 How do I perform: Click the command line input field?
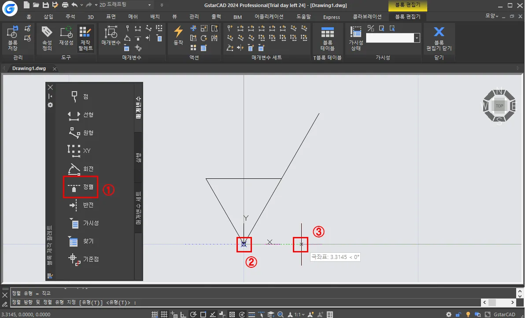tap(245, 303)
